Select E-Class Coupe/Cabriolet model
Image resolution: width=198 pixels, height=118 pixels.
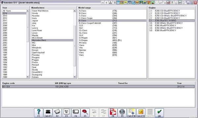click(113, 23)
